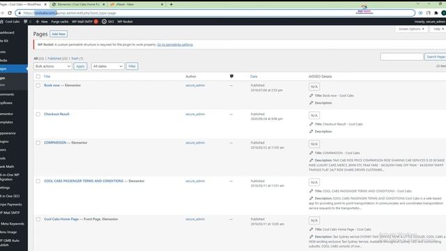Edit Checkout Result SEO title pencil icon
Viewport: 446px width, 251px height.
click(x=312, y=124)
